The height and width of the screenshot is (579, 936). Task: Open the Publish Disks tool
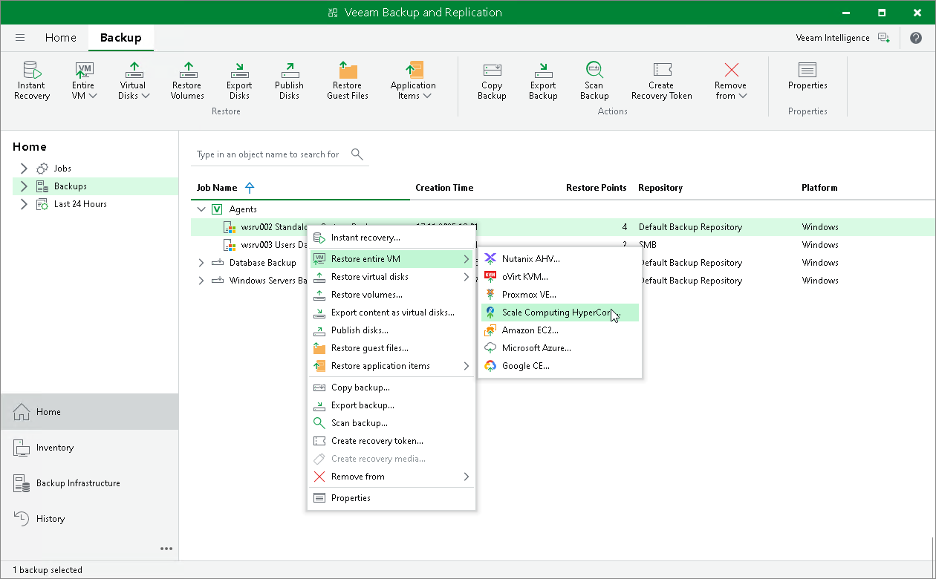click(289, 79)
